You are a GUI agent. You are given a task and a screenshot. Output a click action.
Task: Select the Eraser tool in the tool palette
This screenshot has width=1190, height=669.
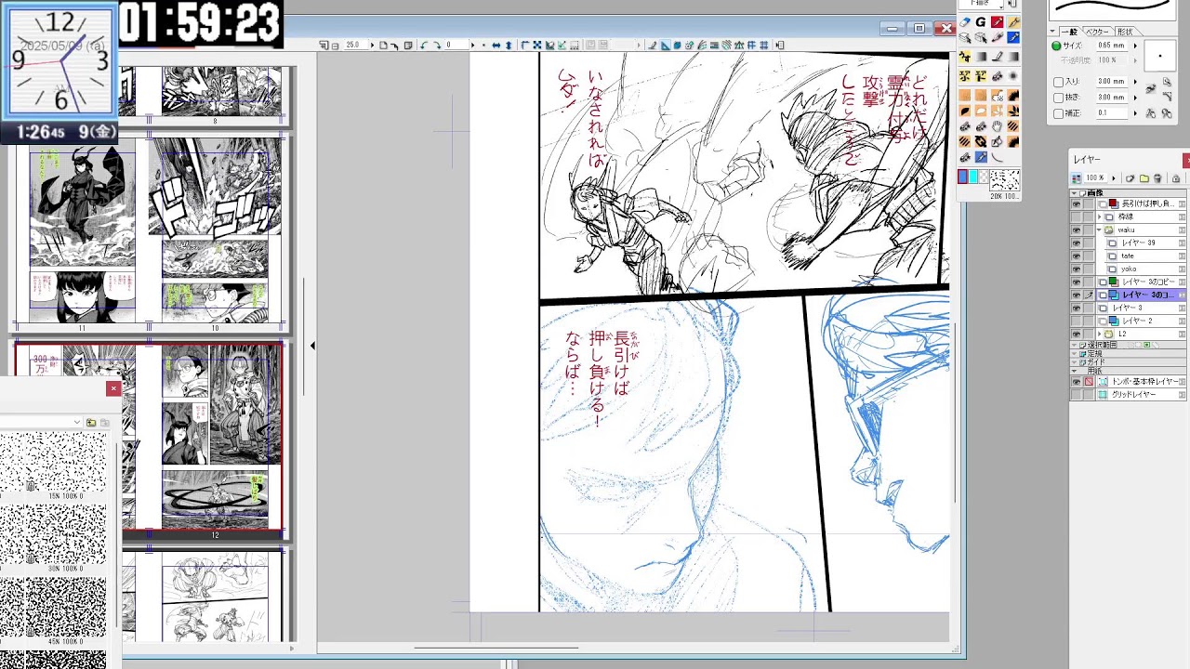click(x=964, y=22)
